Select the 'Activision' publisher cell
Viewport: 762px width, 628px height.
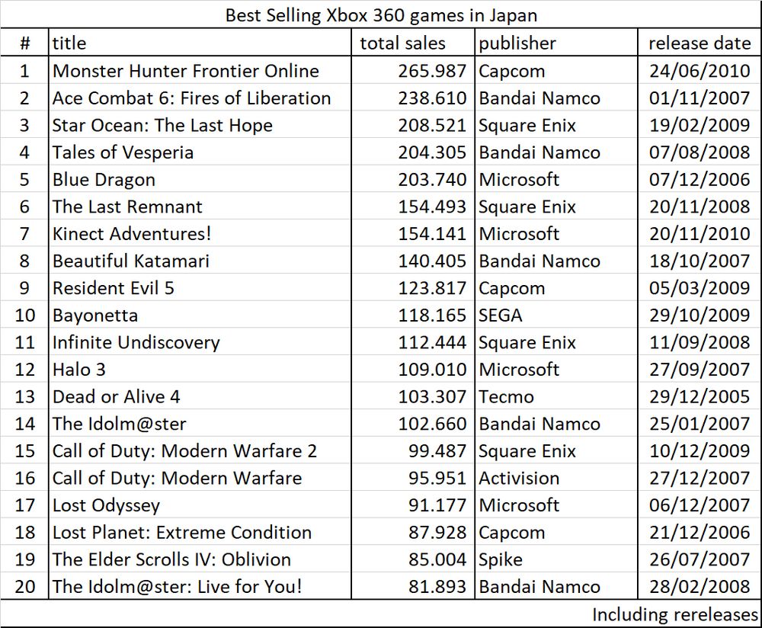(556, 479)
